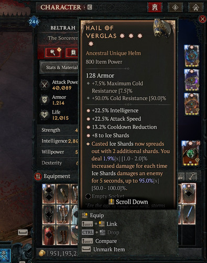Select the Equipment inventory tab icon

coord(38,176)
